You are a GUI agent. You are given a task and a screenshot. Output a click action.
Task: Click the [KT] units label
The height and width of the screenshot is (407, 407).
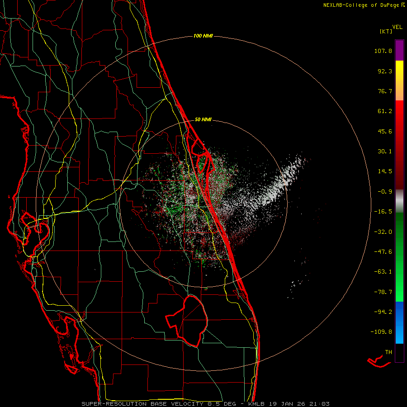[386, 32]
